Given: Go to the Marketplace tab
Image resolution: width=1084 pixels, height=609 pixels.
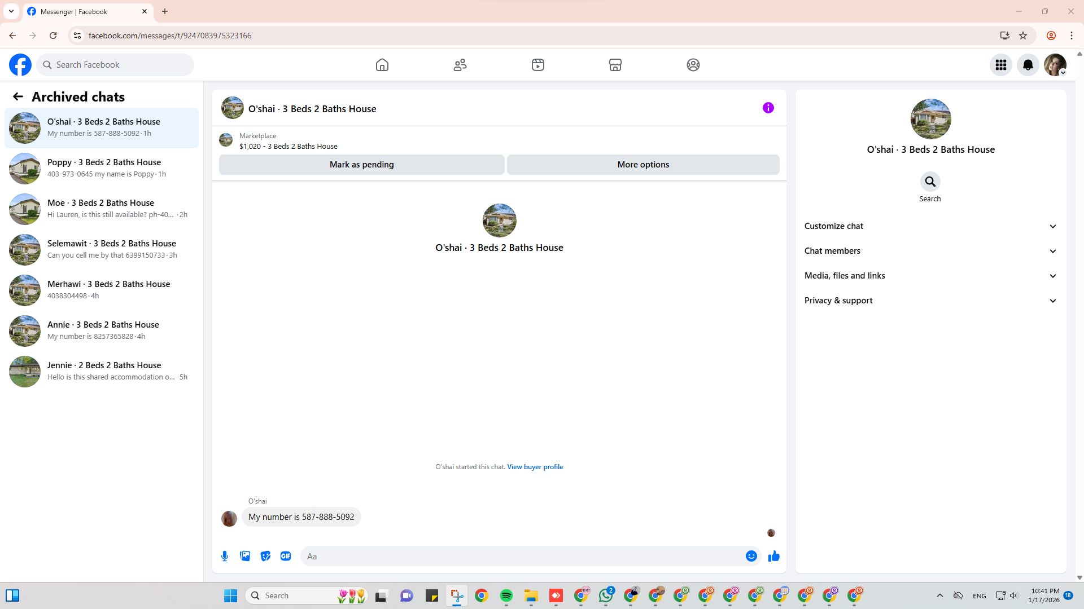Looking at the screenshot, I should click(615, 65).
